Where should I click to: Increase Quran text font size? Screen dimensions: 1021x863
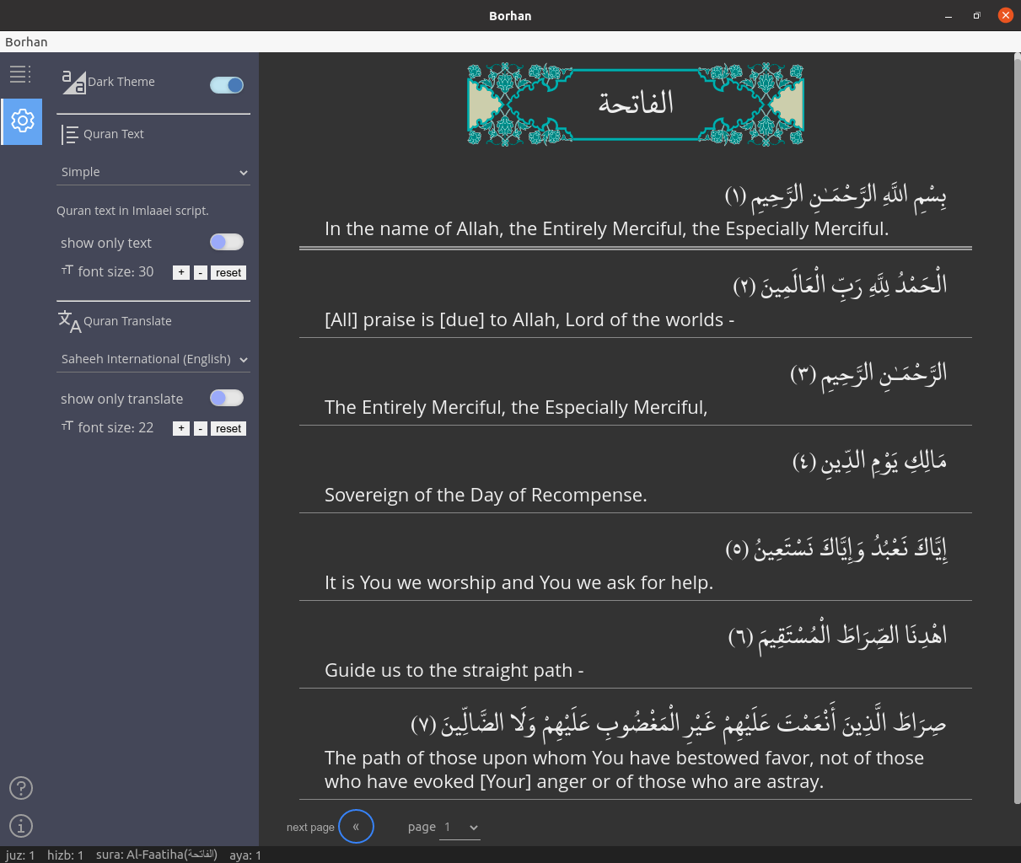coord(181,273)
